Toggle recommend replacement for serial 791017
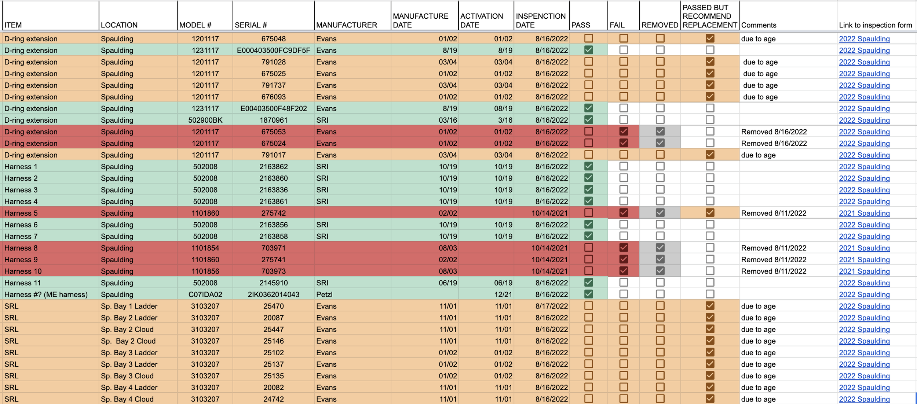Image resolution: width=917 pixels, height=404 pixels. point(710,155)
